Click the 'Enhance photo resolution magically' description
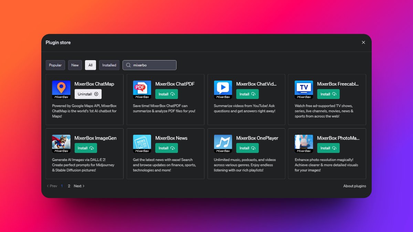This screenshot has height=232, width=413. point(326,165)
